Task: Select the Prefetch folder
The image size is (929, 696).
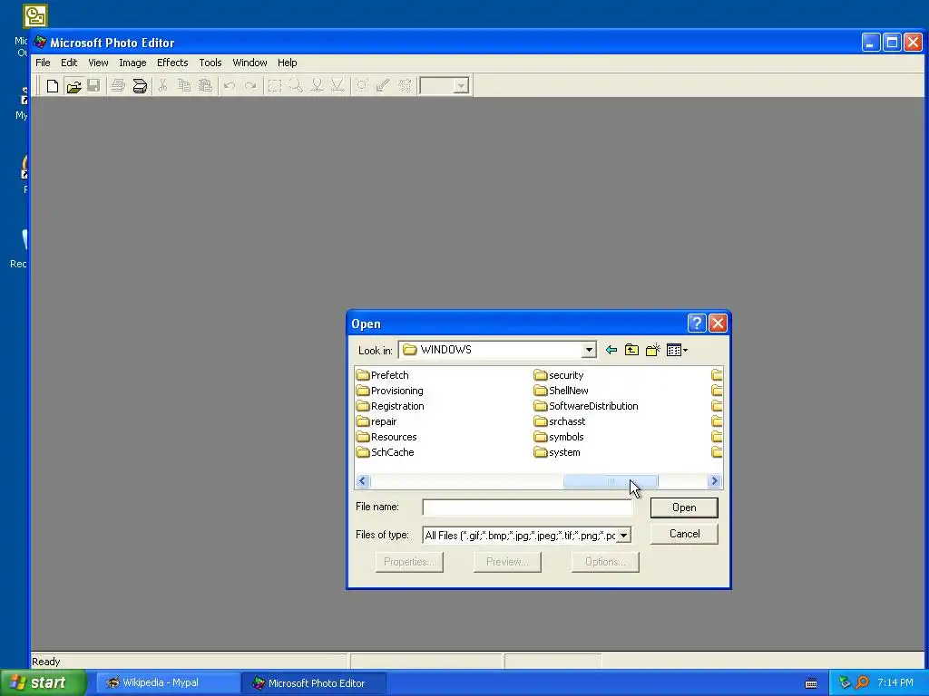Action: [383, 375]
